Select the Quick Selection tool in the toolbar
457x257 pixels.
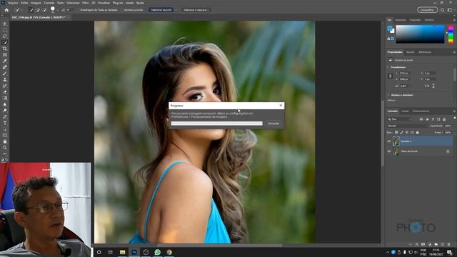point(5,42)
